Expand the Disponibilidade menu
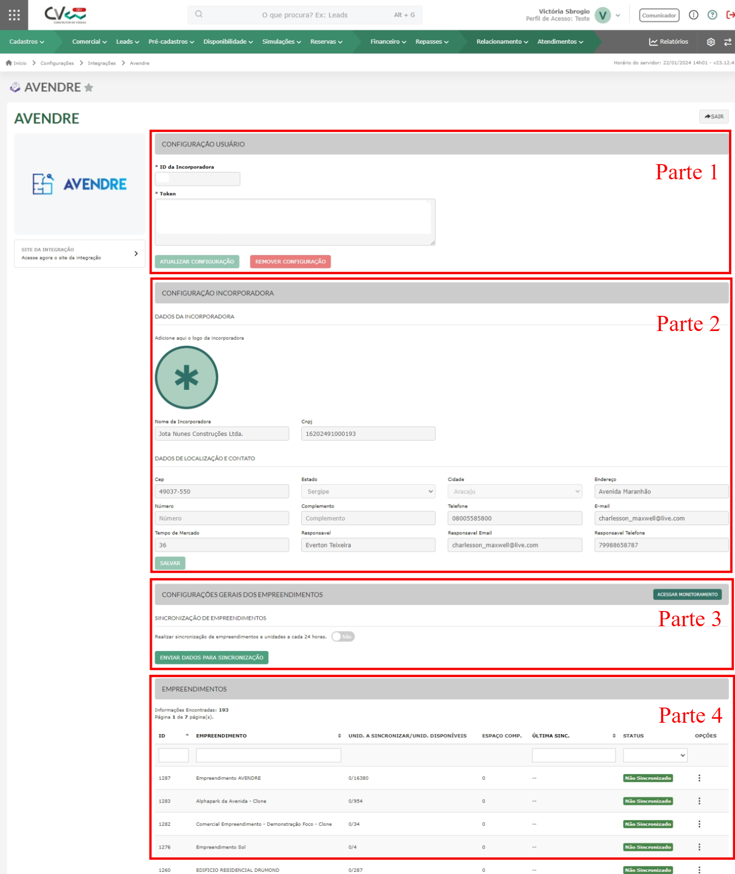Image resolution: width=735 pixels, height=874 pixels. coord(228,42)
